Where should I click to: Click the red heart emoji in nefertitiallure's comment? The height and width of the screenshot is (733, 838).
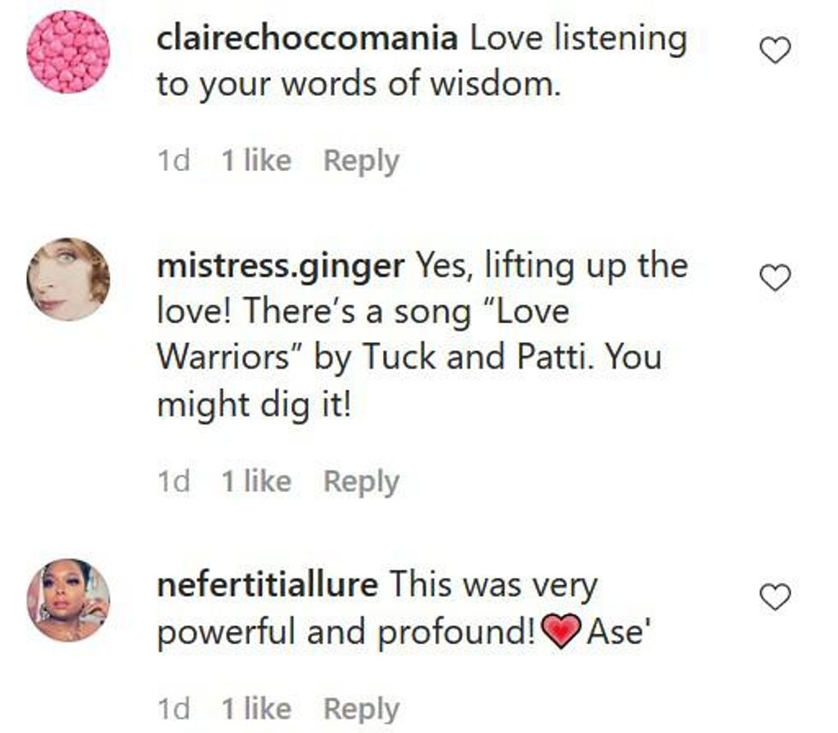[561, 631]
